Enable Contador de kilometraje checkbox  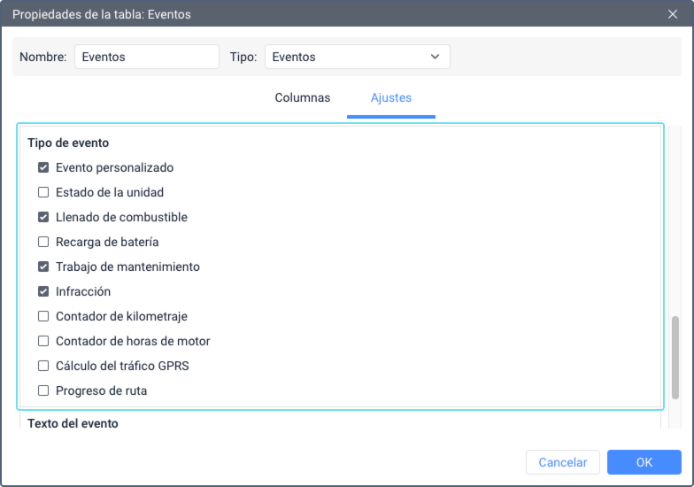43,316
